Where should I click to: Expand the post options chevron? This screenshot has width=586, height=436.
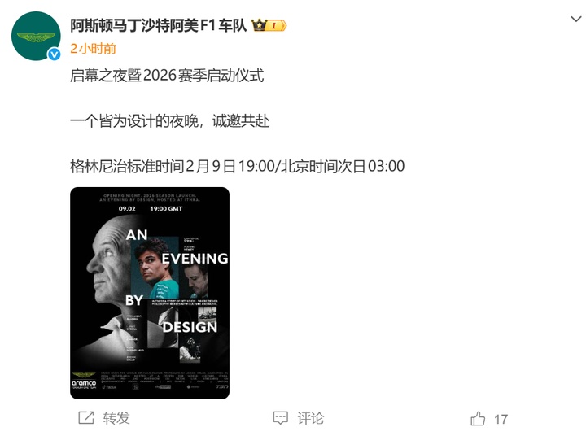pyautogui.click(x=576, y=19)
